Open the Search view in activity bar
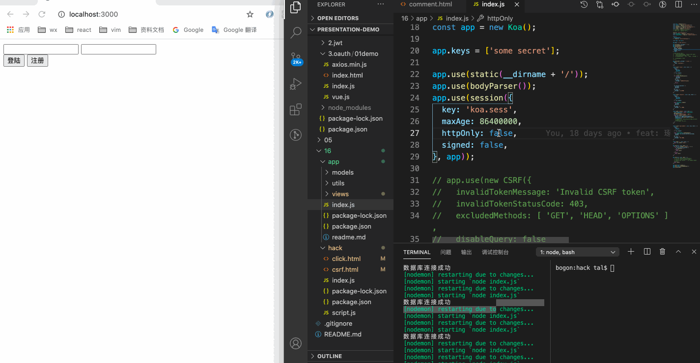700x363 pixels. (x=296, y=33)
